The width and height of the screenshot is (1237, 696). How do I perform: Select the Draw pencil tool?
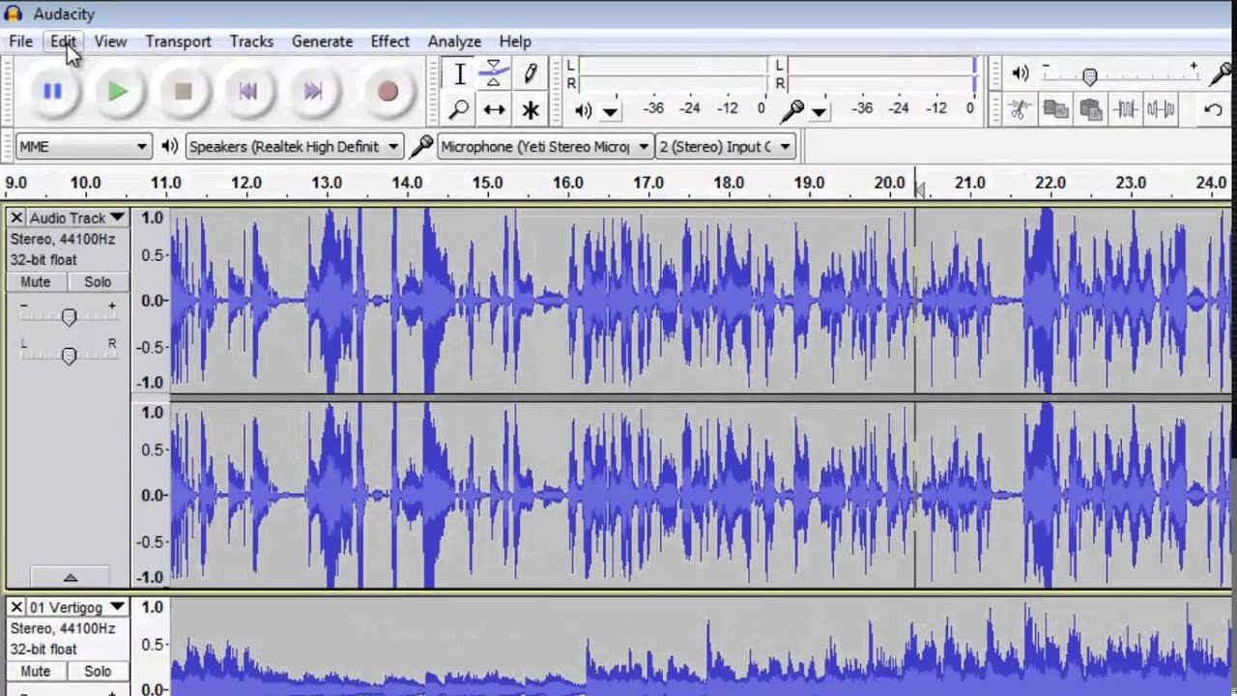pyautogui.click(x=530, y=73)
